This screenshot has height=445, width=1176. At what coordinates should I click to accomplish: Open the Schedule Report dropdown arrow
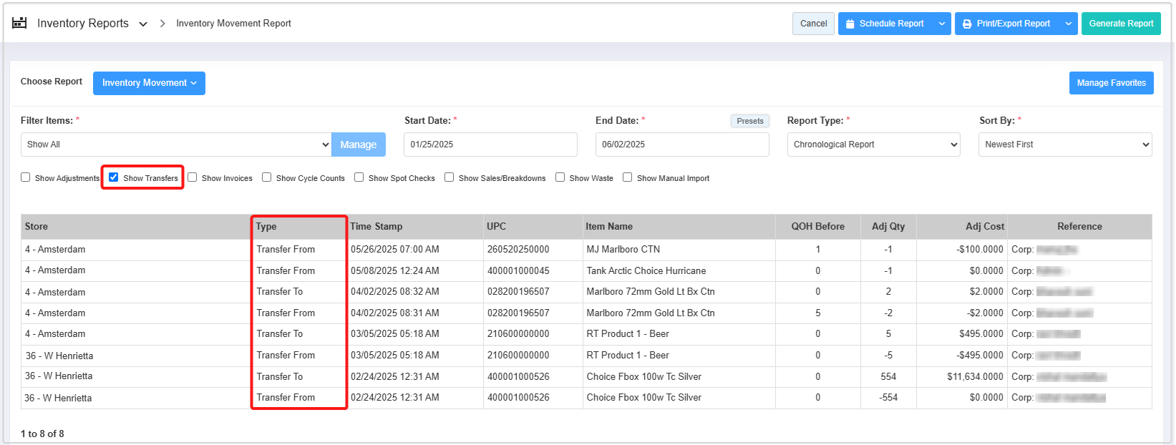[x=942, y=24]
